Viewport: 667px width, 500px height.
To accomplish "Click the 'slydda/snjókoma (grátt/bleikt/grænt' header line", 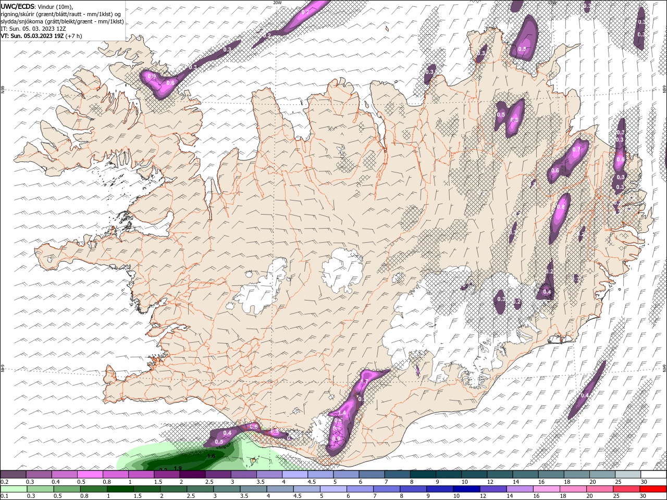I will pos(63,21).
